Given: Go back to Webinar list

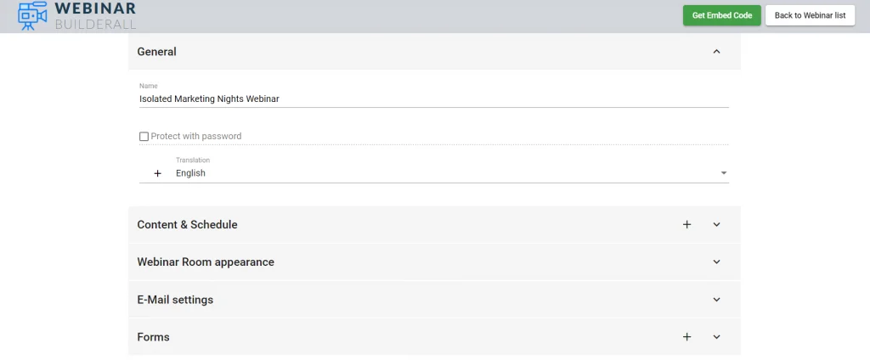Looking at the screenshot, I should (x=810, y=15).
